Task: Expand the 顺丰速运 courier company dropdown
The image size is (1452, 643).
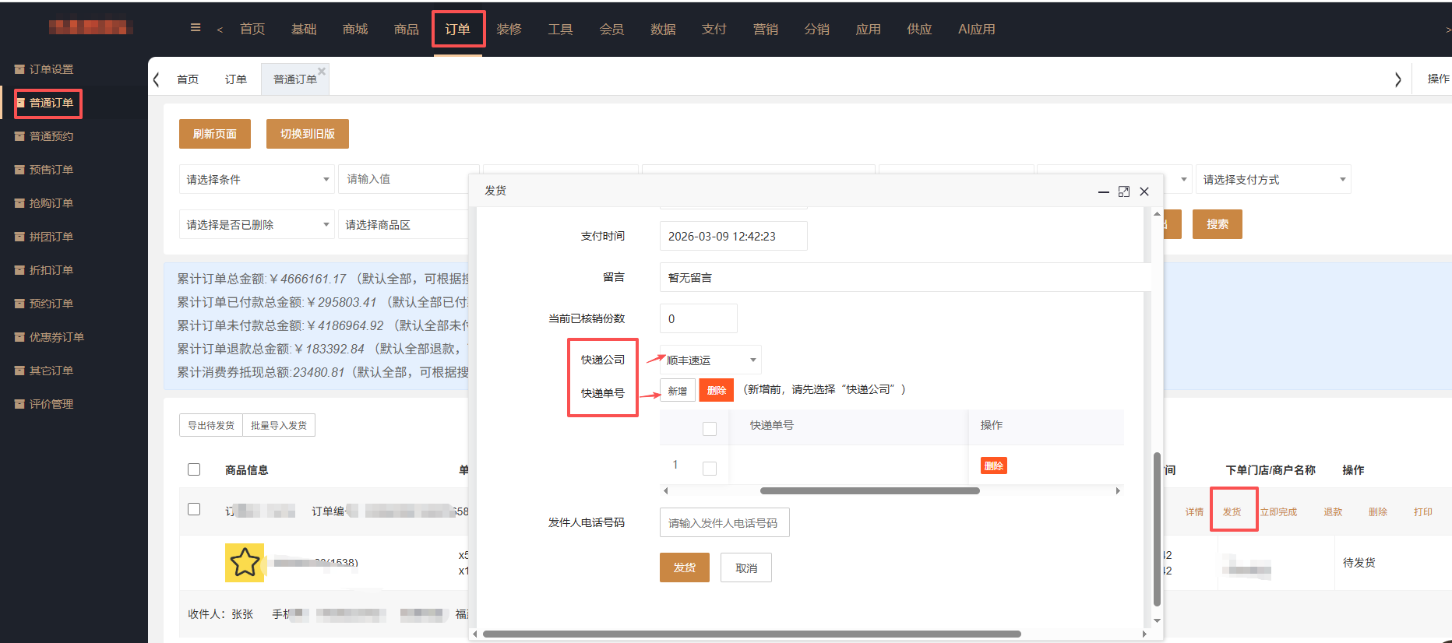Action: [710, 360]
